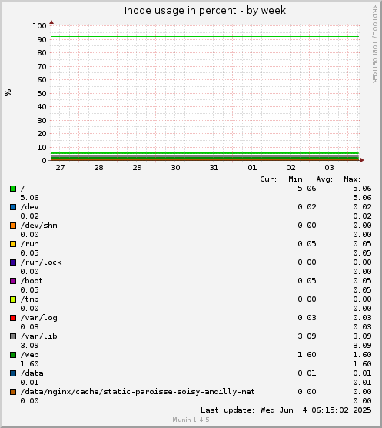The height and width of the screenshot is (428, 382).
Task: Click the 'Avg:' column header
Action: [324, 179]
